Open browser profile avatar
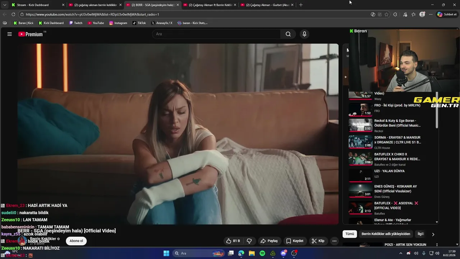Viewport: 460px width, 259px height. 422,14
